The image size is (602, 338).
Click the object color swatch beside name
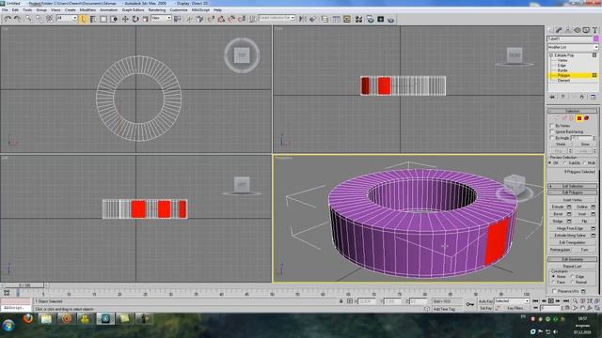tap(595, 38)
